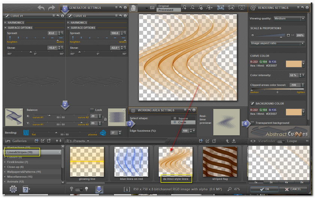Image resolution: width=315 pixels, height=198 pixels.
Task: Show Curve #2 info icon
Action: [x=125, y=16]
